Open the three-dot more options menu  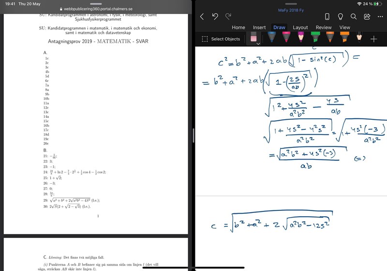[379, 16]
